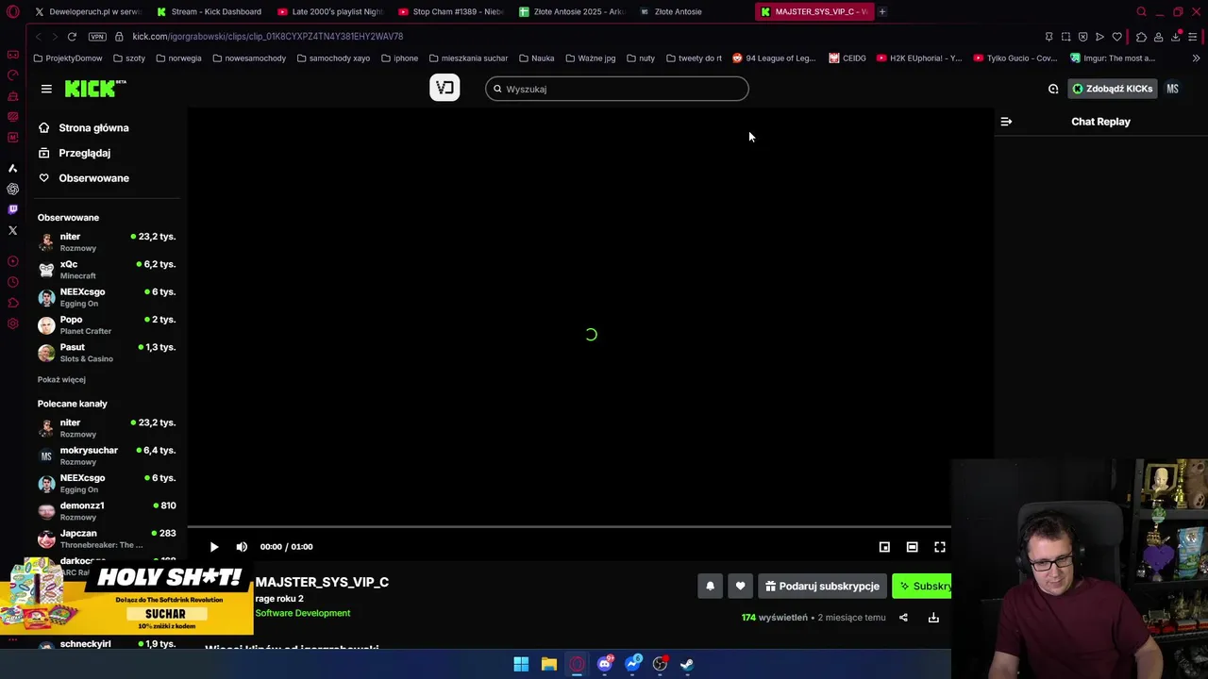
Task: Open Opera easy setup menu
Action: 1193,37
